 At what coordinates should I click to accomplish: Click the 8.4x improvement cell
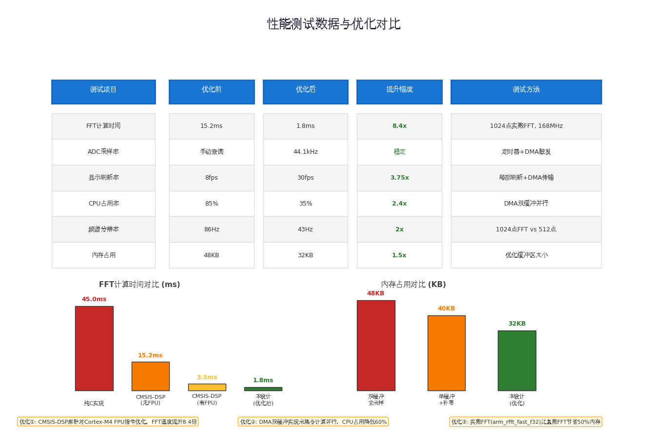(399, 126)
